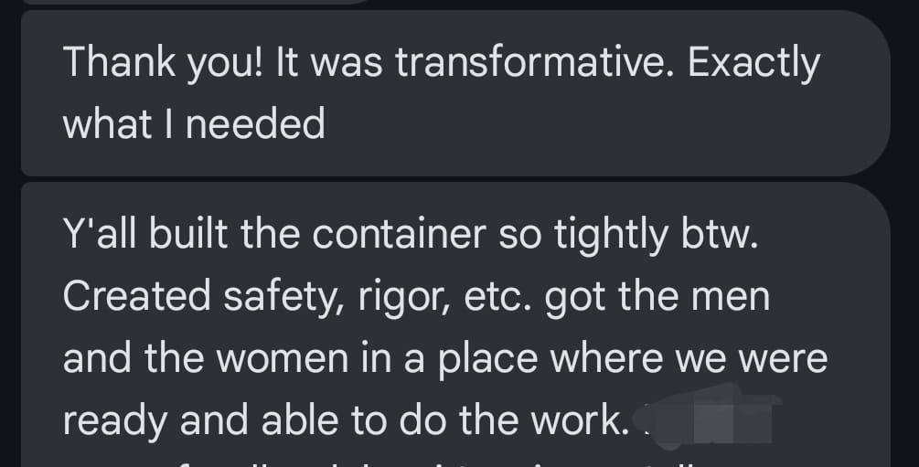Tap the phrase "got the men"

(x=657, y=297)
